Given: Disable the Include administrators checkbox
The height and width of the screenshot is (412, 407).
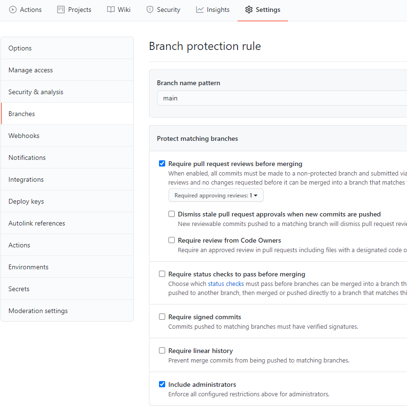Looking at the screenshot, I should click(x=162, y=384).
